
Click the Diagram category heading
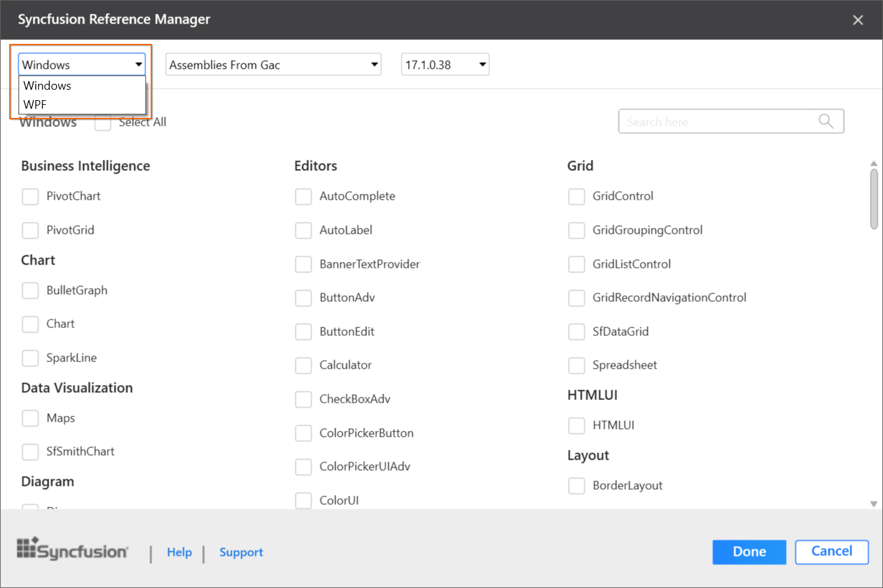[48, 482]
